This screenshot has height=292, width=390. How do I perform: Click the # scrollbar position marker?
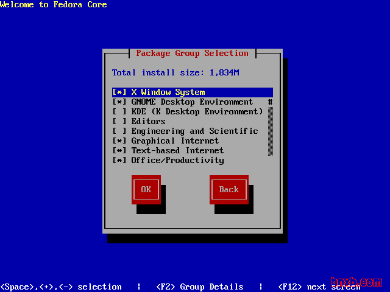tap(270, 102)
